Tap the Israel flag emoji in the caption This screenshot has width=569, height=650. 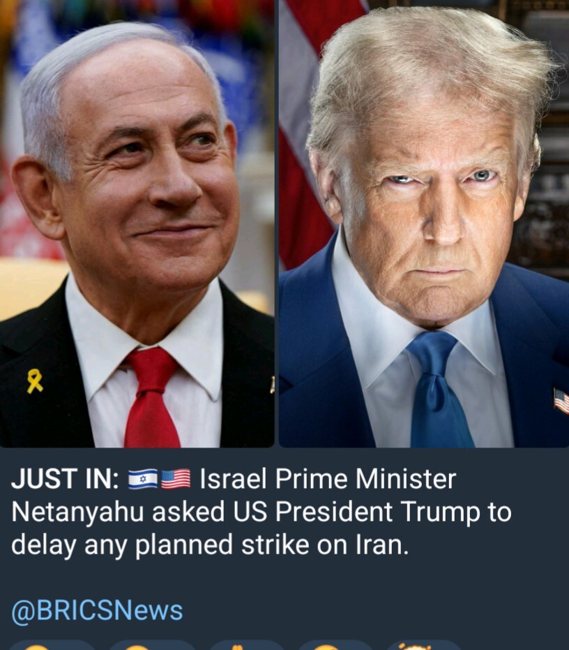[x=143, y=479]
